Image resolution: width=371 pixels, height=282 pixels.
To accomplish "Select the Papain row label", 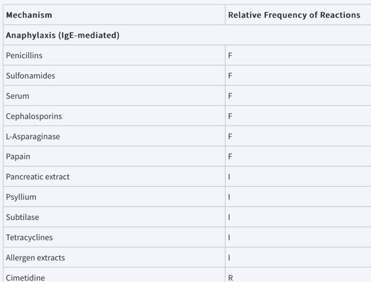I will [x=18, y=156].
